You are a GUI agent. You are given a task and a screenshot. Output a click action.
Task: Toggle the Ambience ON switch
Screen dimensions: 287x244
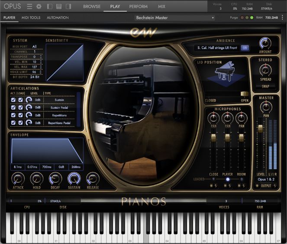pos(245,48)
